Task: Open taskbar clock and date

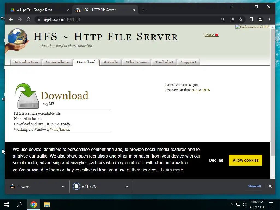Action: pos(256,205)
